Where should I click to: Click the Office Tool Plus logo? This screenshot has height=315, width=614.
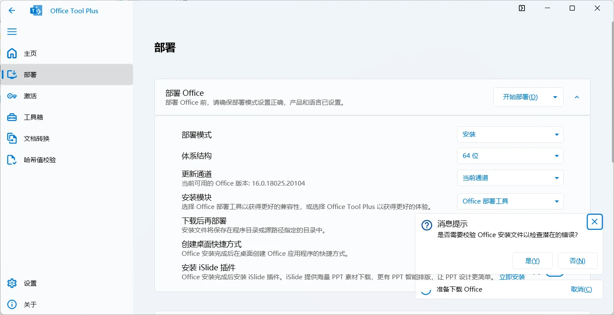pos(36,11)
